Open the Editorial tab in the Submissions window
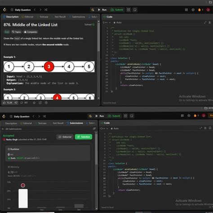213x213 pixels. (26, 123)
